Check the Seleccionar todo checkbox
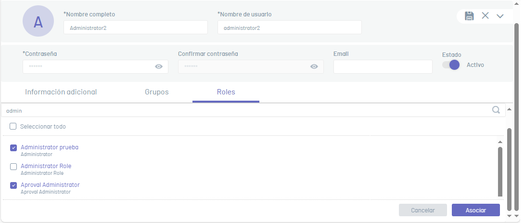Screen dimensions: 524x223 [x=13, y=126]
